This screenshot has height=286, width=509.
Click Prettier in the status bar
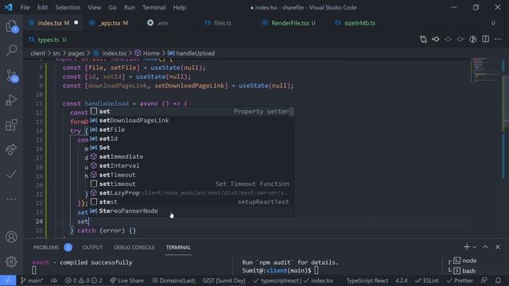tap(460, 280)
